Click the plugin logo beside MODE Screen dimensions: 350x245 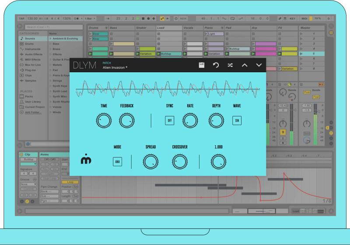[x=87, y=161]
